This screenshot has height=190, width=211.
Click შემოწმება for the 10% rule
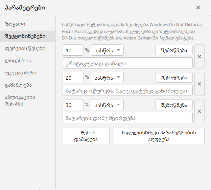click(174, 50)
